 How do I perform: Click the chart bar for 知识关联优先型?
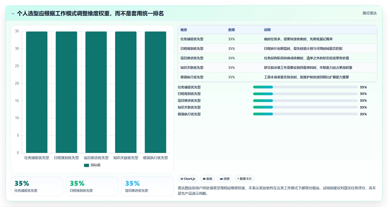coord(126,92)
